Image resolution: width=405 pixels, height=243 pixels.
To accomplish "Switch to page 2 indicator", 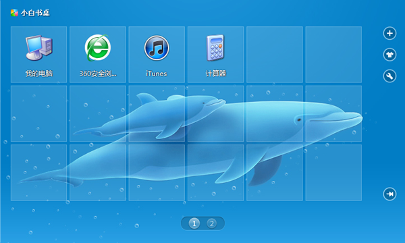I will (x=211, y=223).
